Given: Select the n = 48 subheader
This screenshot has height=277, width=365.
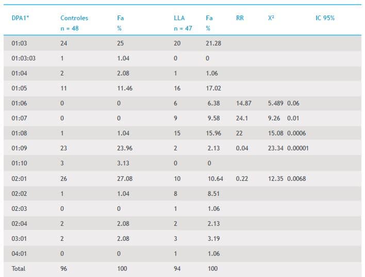Looking at the screenshot, I should point(70,28).
